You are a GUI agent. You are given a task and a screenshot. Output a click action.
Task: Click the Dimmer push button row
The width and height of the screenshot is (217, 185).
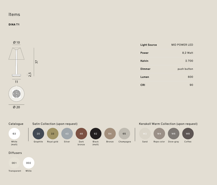[167, 69]
